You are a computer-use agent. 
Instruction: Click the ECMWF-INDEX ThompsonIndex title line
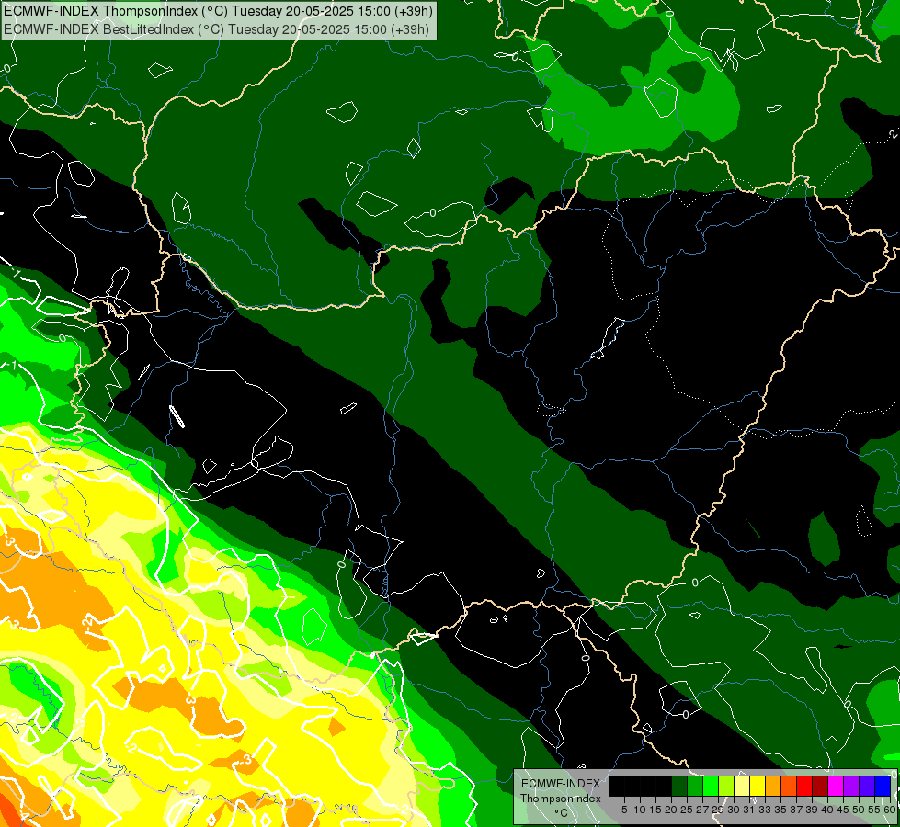tap(218, 10)
